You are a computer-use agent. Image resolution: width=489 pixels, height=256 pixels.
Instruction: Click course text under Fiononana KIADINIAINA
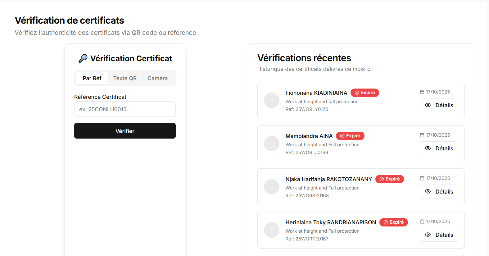(x=322, y=102)
